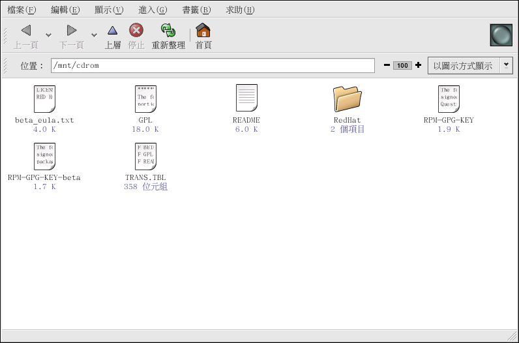Image resolution: width=519 pixels, height=343 pixels.
Task: Click the Forward arrow (下一頁) toolbar icon
Action: 72,31
